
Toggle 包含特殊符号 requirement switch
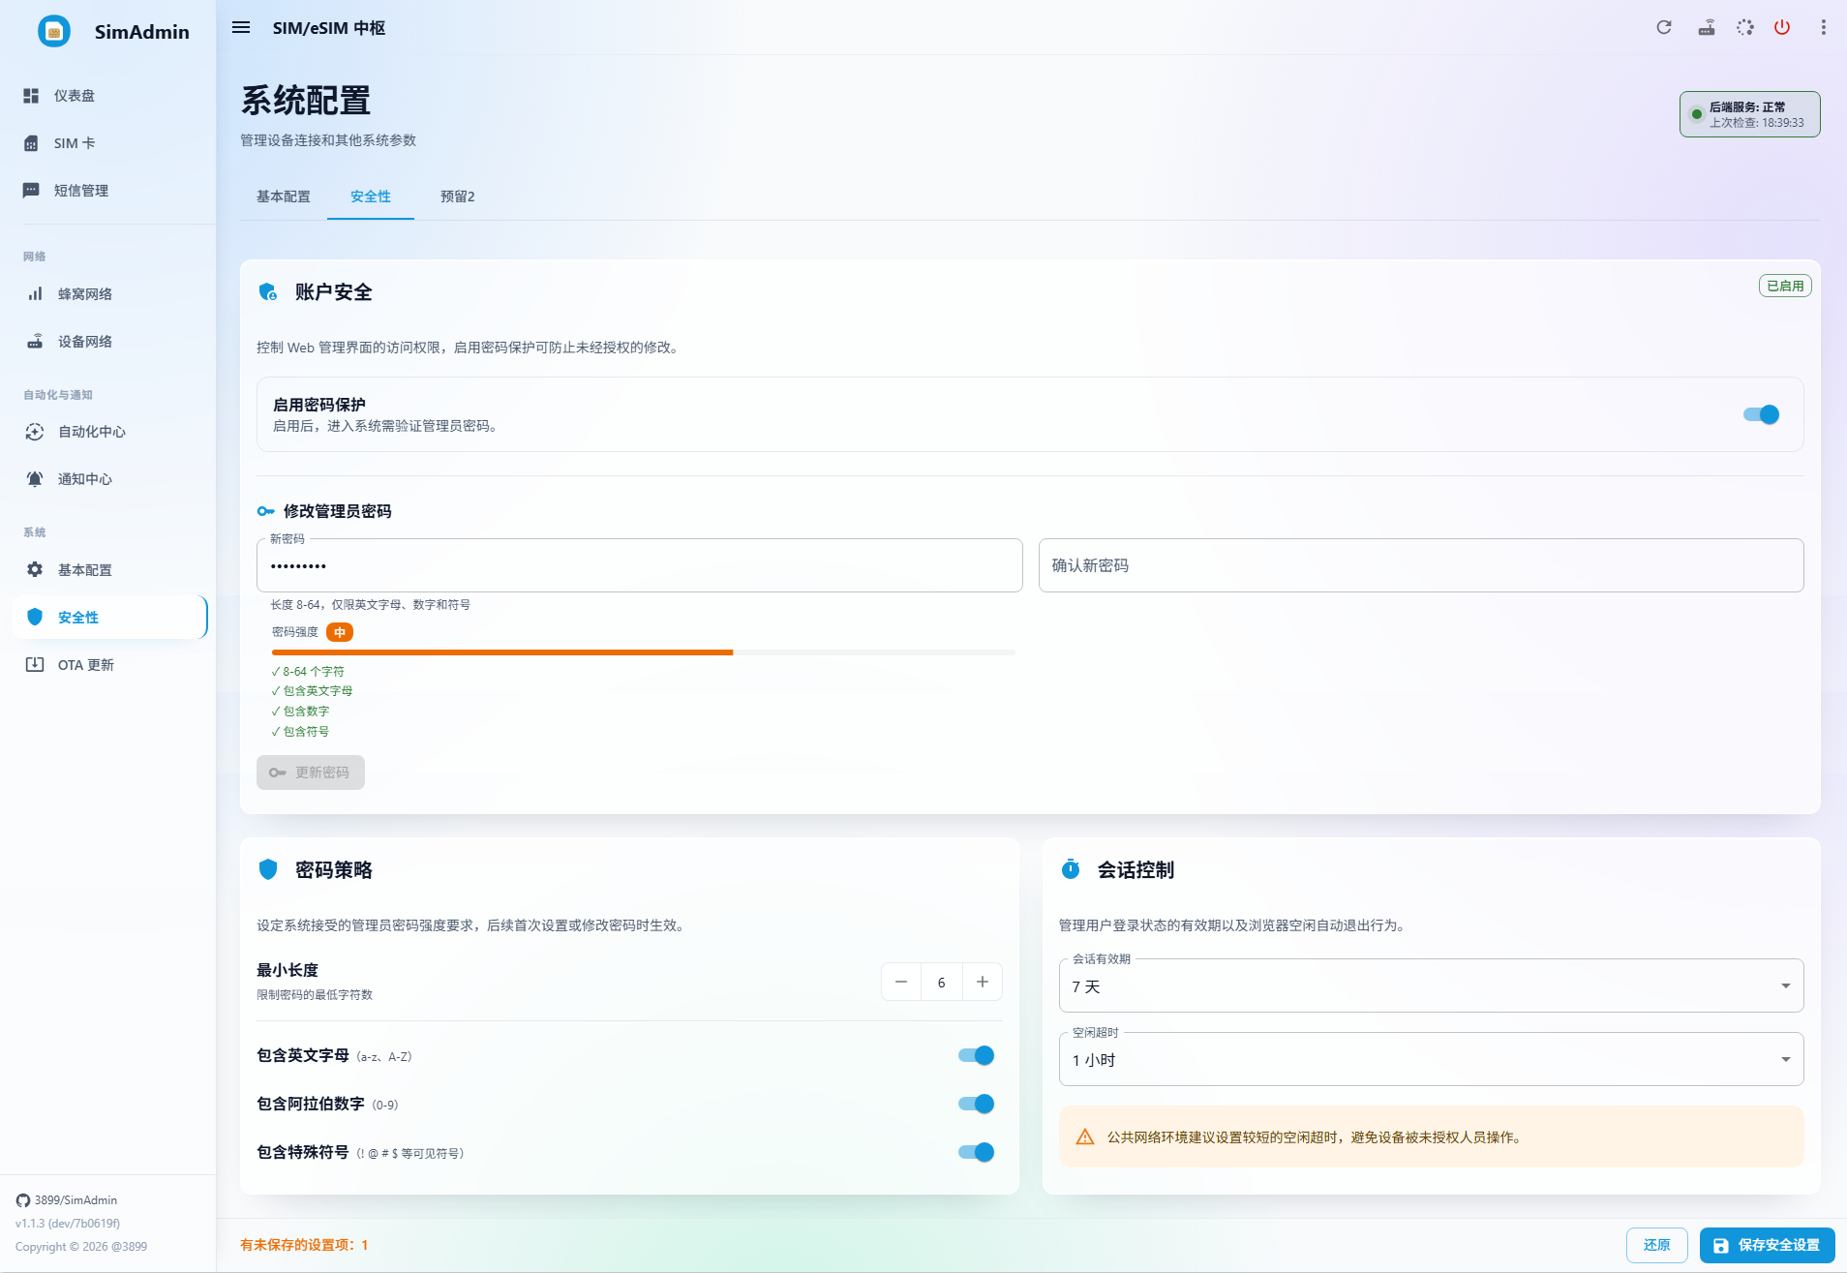tap(976, 1152)
